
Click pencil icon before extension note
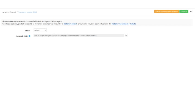click(3, 21)
